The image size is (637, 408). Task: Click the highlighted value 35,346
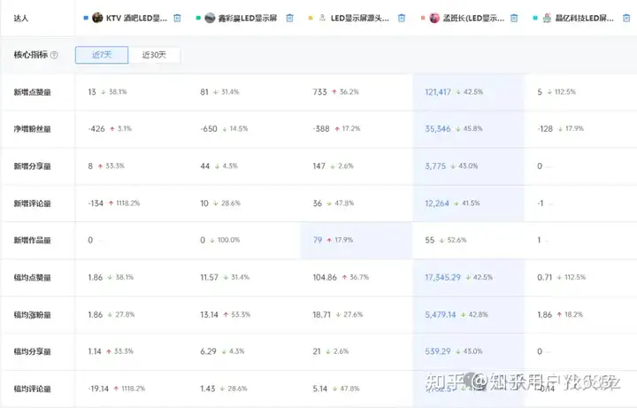(438, 129)
